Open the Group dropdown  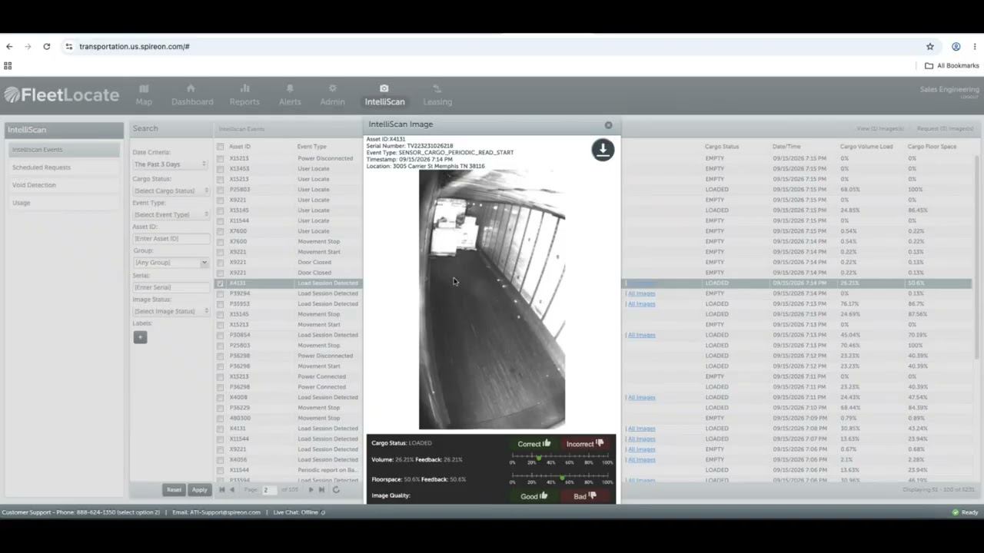(171, 263)
